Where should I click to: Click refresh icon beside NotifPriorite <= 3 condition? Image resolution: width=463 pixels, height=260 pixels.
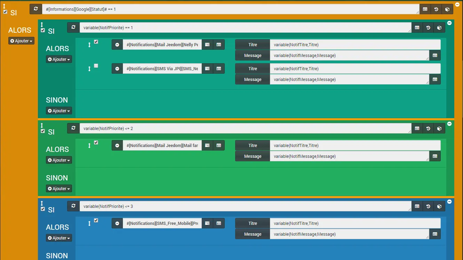coord(73,206)
